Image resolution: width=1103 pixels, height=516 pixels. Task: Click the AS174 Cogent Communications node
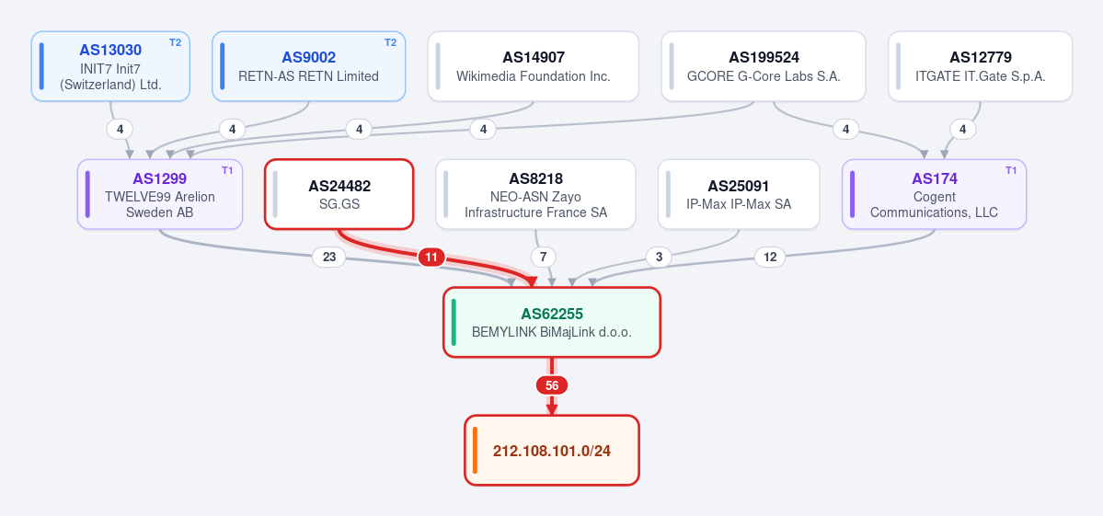[934, 194]
